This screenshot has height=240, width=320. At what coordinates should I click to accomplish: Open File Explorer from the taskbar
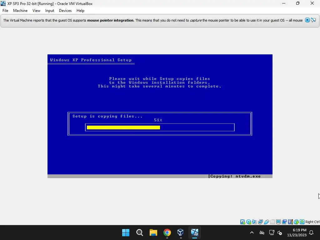click(153, 232)
